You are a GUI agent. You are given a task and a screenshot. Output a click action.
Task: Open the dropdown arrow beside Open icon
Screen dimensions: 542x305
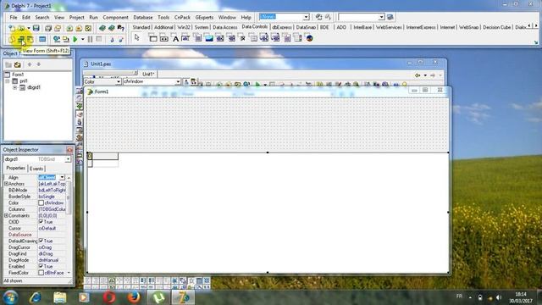click(29, 28)
